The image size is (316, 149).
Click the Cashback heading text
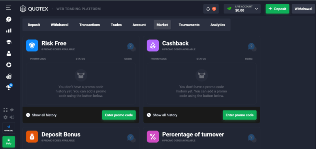coord(175,43)
